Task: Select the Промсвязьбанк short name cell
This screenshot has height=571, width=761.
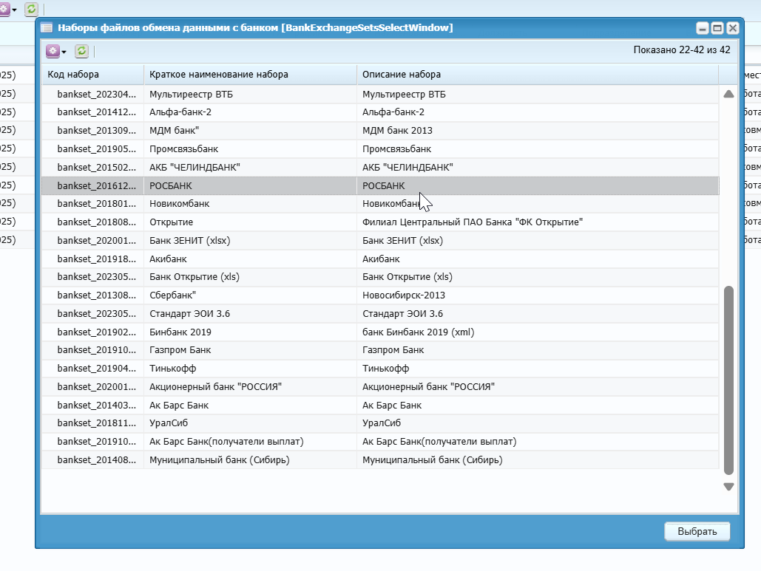Action: [x=250, y=149]
